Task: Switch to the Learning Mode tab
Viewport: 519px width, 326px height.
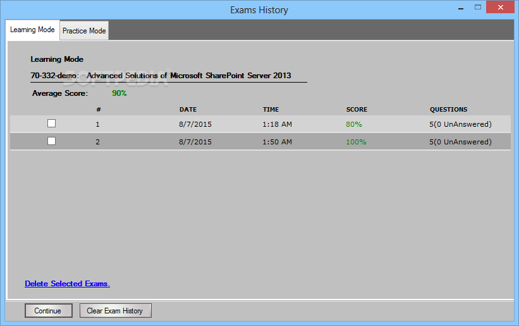Action: point(32,30)
